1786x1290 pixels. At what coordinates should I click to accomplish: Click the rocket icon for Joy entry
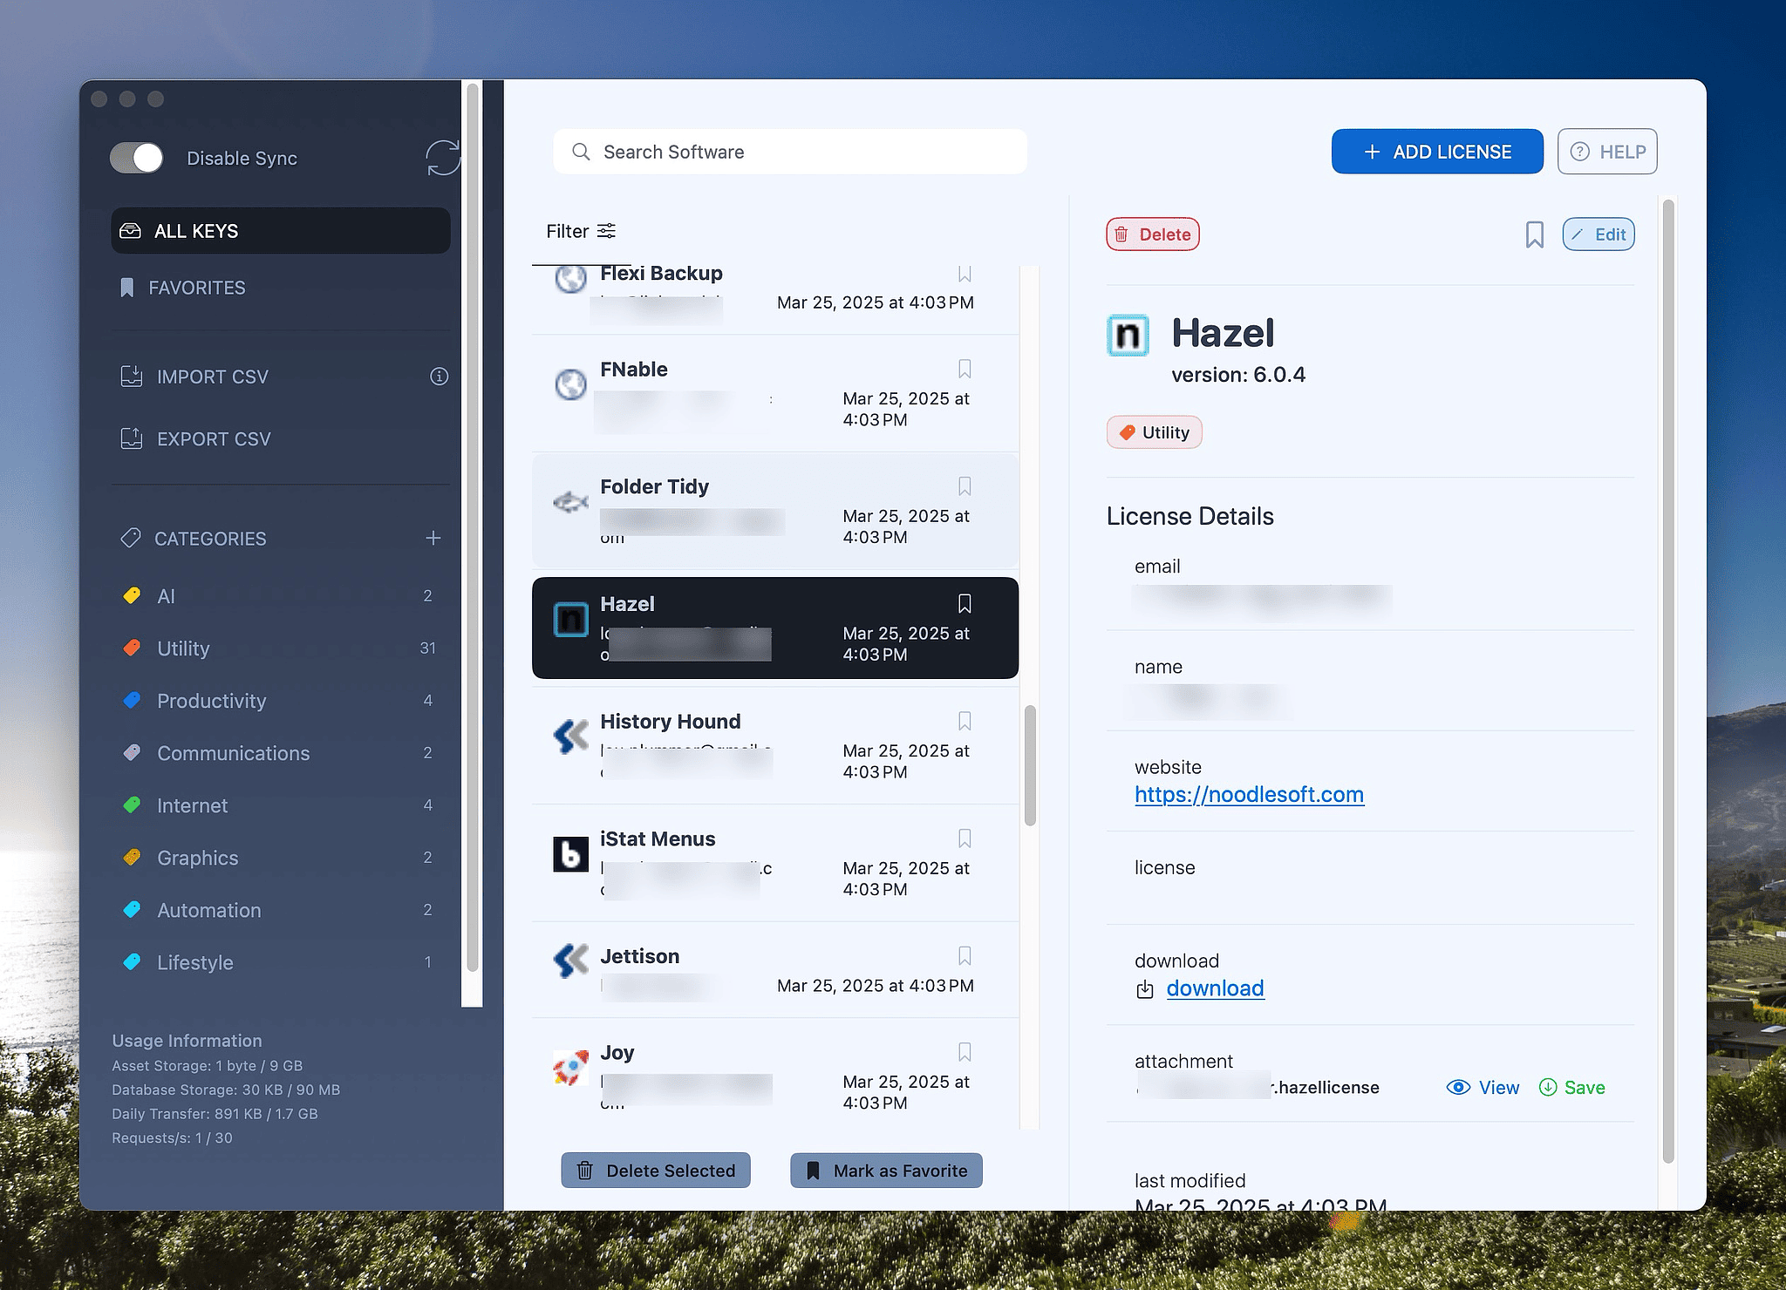tap(569, 1067)
